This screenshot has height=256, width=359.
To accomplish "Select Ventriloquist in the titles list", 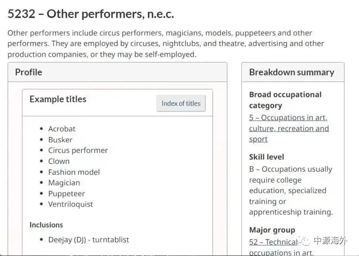I will [x=70, y=204].
